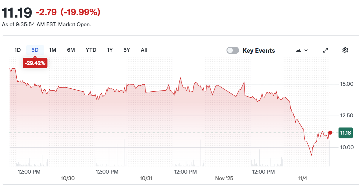Click the 12:00 PM axis label under Nov '25
Image resolution: width=359 pixels, height=187 pixels.
point(263,172)
